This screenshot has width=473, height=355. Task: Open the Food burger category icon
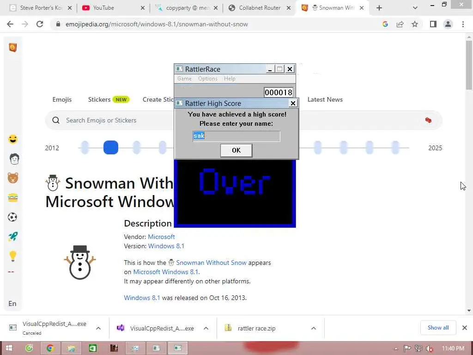pos(12,198)
